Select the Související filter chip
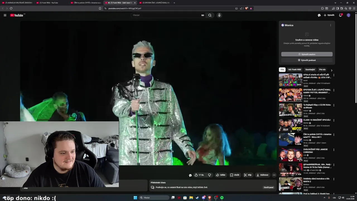Screen dimensions: 357x201 [x=310, y=70]
